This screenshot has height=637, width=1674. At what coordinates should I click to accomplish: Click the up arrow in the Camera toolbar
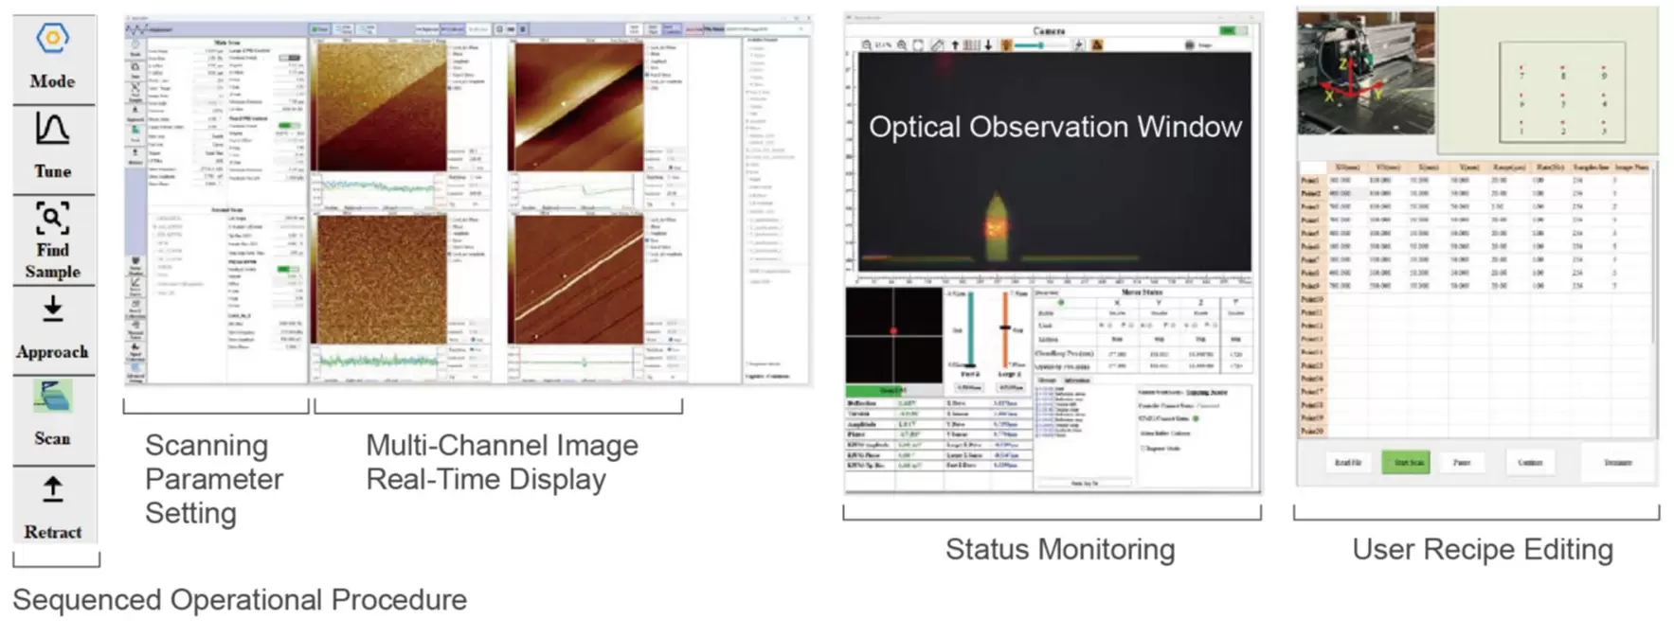(x=954, y=45)
